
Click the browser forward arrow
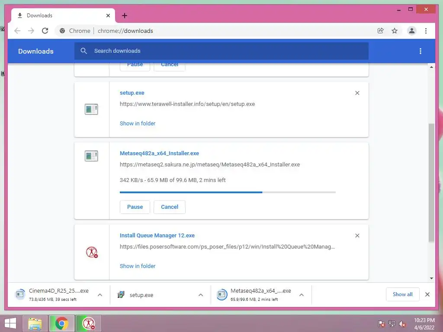coord(31,31)
